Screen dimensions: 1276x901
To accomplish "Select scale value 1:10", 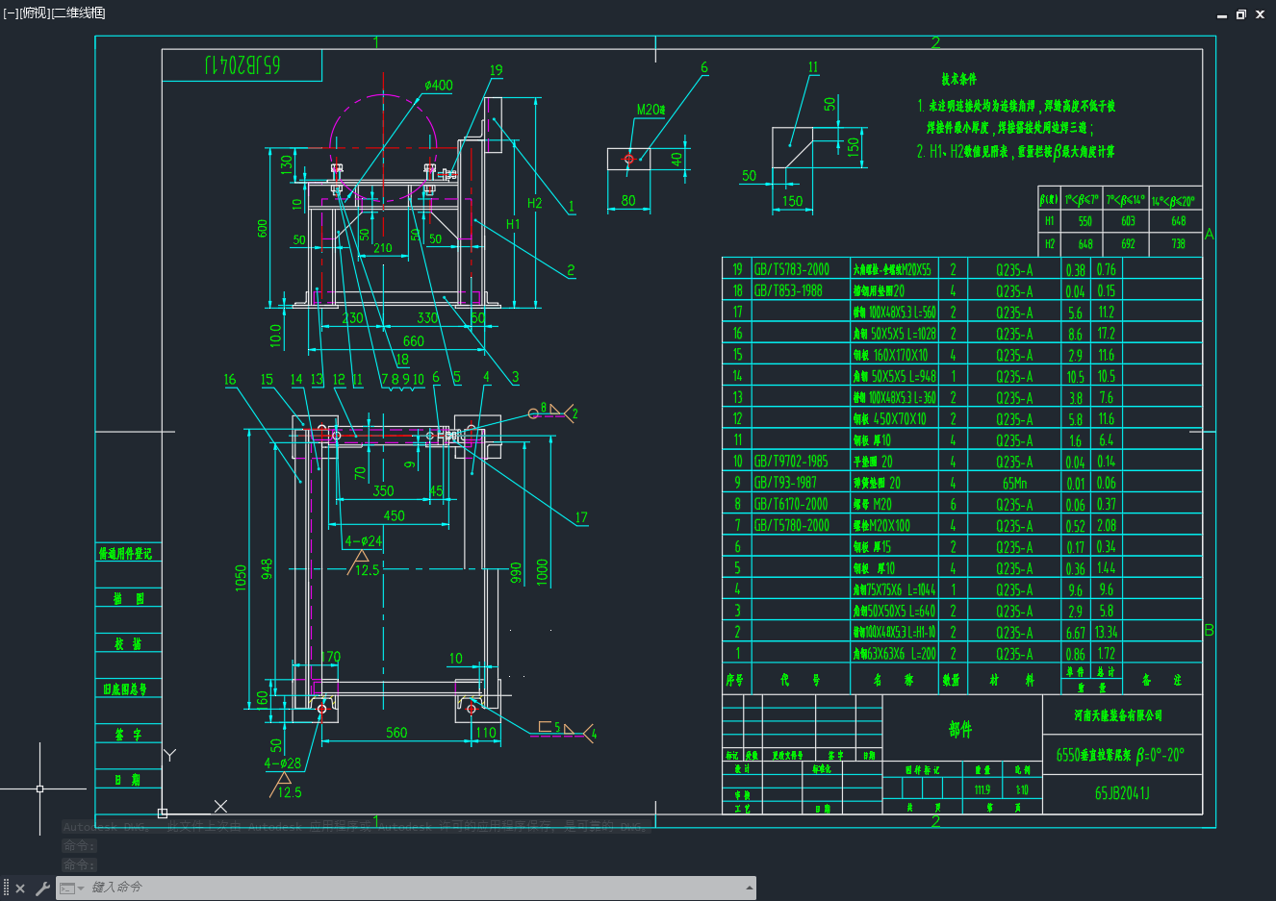I will coord(1022,790).
